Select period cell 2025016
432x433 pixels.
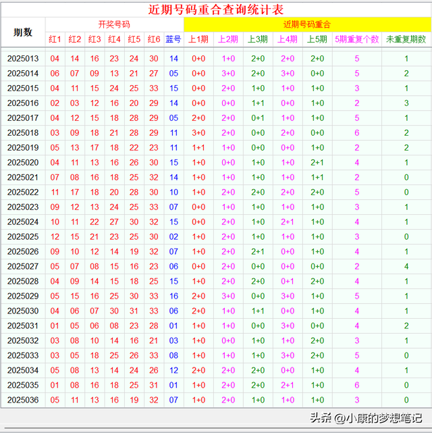click(23, 103)
